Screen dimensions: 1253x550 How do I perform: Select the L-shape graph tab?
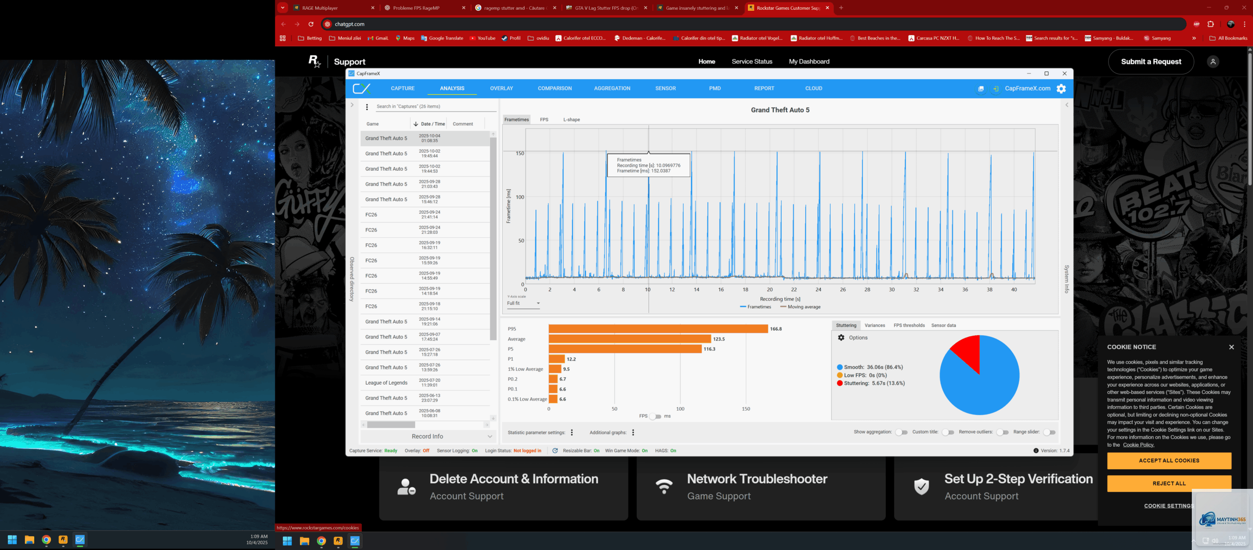pyautogui.click(x=571, y=120)
